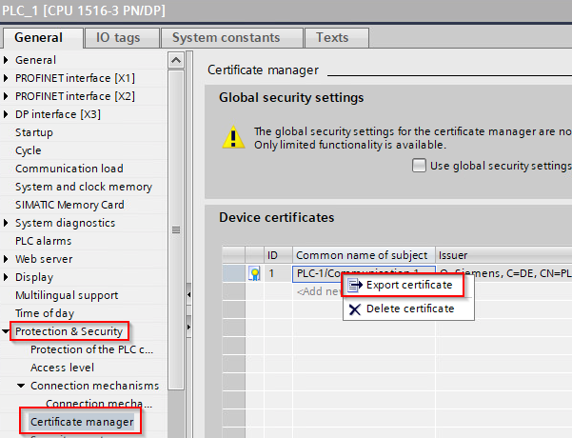
Task: Open the Texts tab
Action: pyautogui.click(x=337, y=37)
